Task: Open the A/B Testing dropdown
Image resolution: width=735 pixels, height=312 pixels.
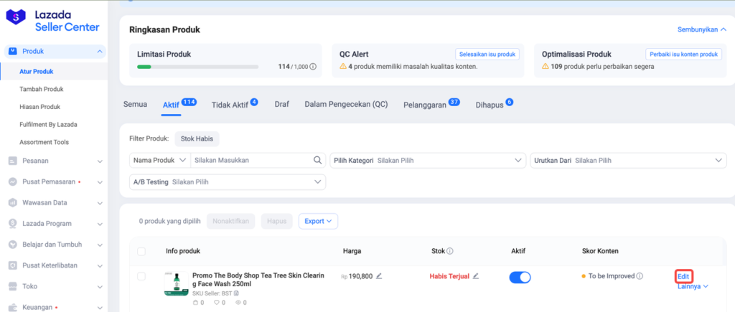Action: coord(228,181)
